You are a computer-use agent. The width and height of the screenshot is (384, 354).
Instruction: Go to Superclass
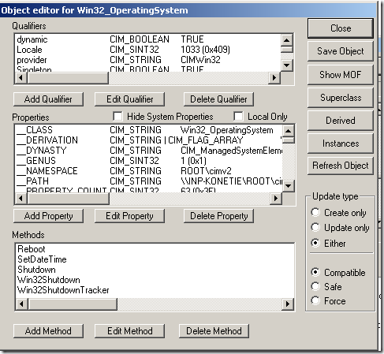(x=341, y=98)
